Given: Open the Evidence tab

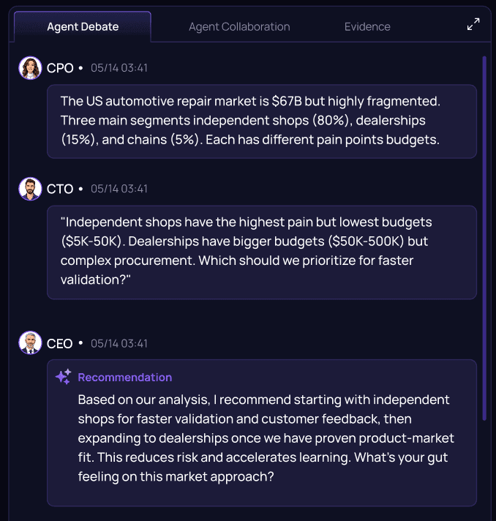Looking at the screenshot, I should pos(367,26).
